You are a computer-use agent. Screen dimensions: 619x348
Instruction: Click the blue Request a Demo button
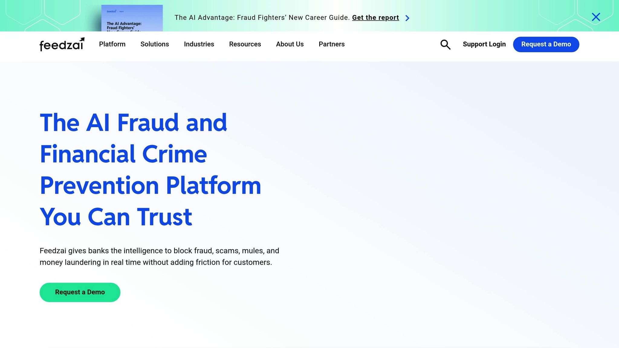(x=546, y=44)
